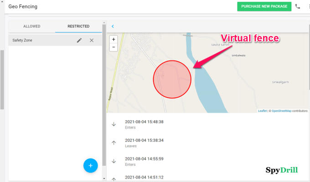The height and width of the screenshot is (182, 310).
Task: Collapse panel with the back chevron
Action: pyautogui.click(x=113, y=26)
